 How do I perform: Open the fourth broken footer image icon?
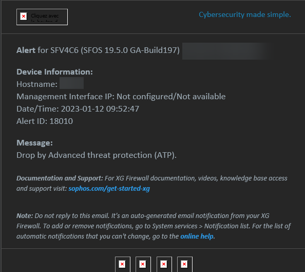pyautogui.click(x=185, y=264)
